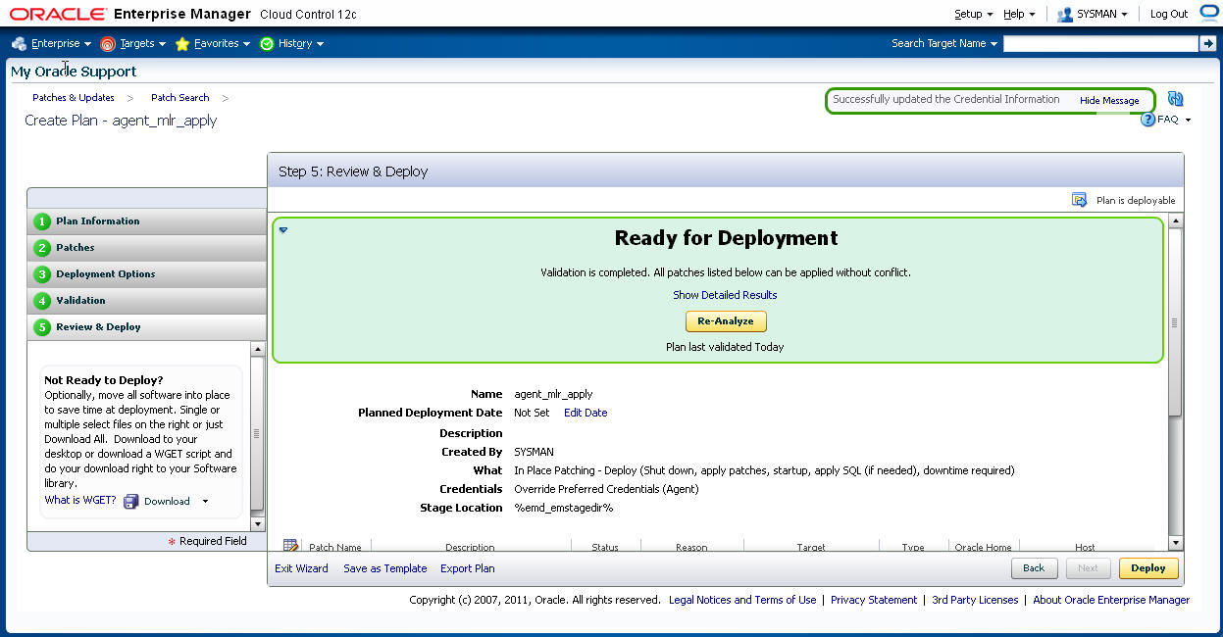
Task: Click Save as Template link
Action: (x=385, y=568)
